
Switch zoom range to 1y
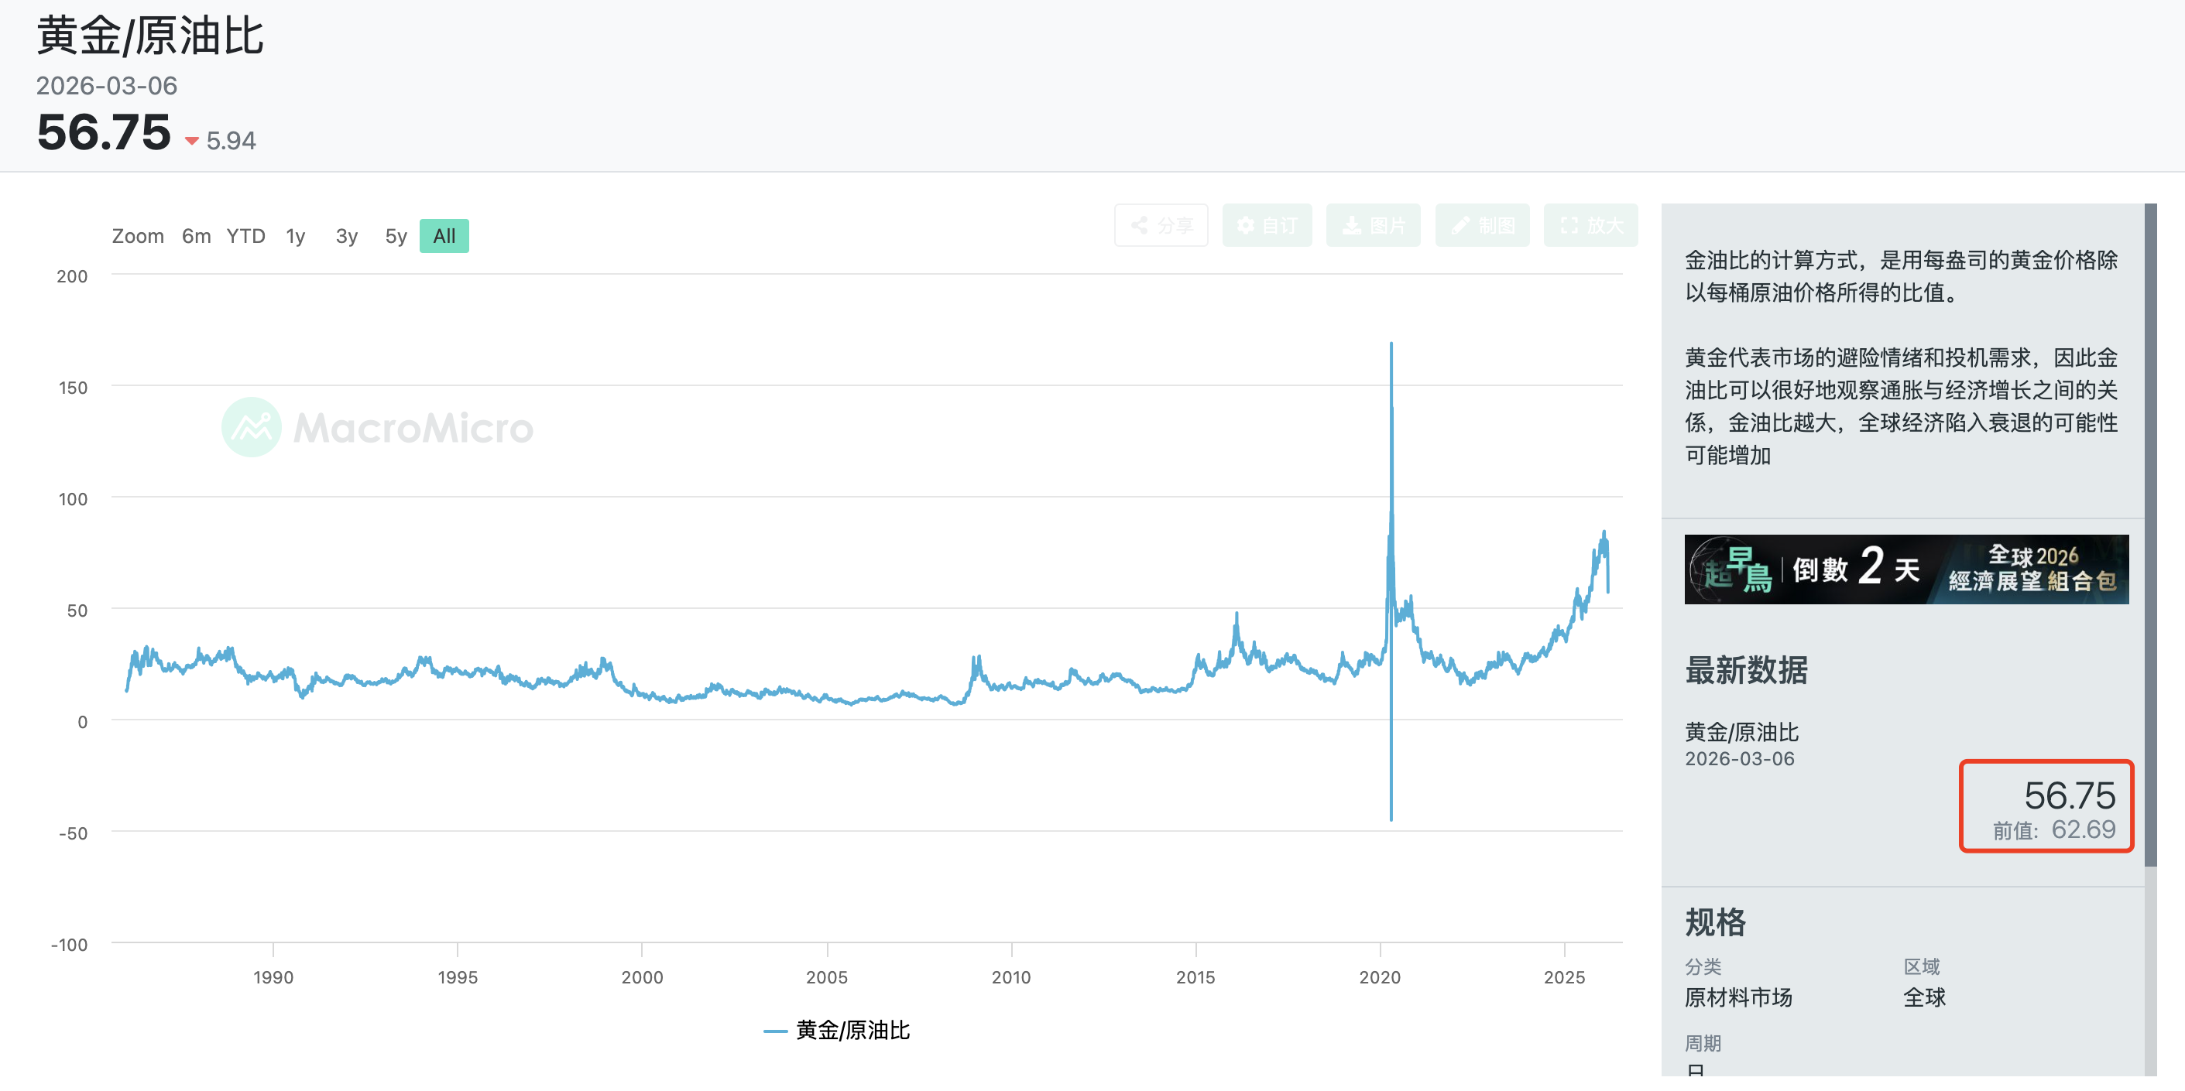point(295,237)
